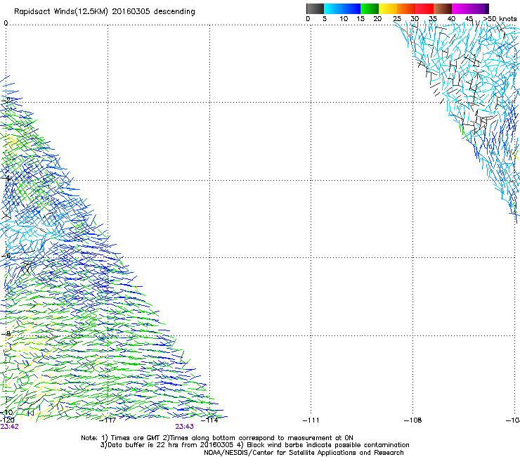Image resolution: width=520 pixels, height=457 pixels.
Task: Click the plot title 'Rapidscat Winds(12.5KM) 20160305 descending'
Action: pos(105,12)
